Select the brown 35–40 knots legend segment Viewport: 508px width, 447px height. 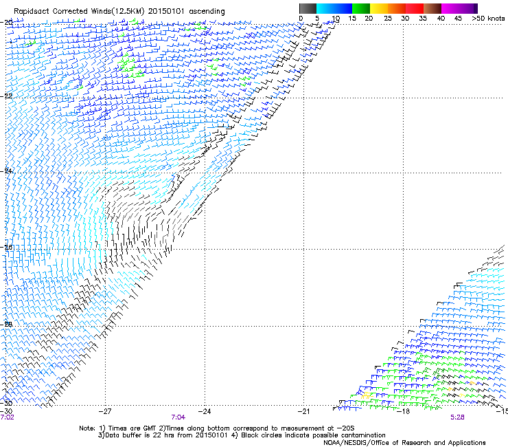[x=432, y=8]
